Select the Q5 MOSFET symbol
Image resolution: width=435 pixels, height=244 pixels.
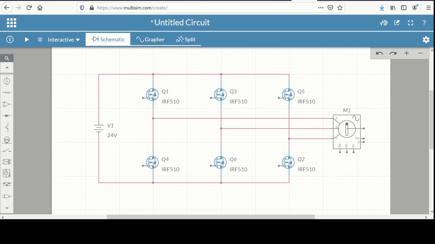point(288,95)
